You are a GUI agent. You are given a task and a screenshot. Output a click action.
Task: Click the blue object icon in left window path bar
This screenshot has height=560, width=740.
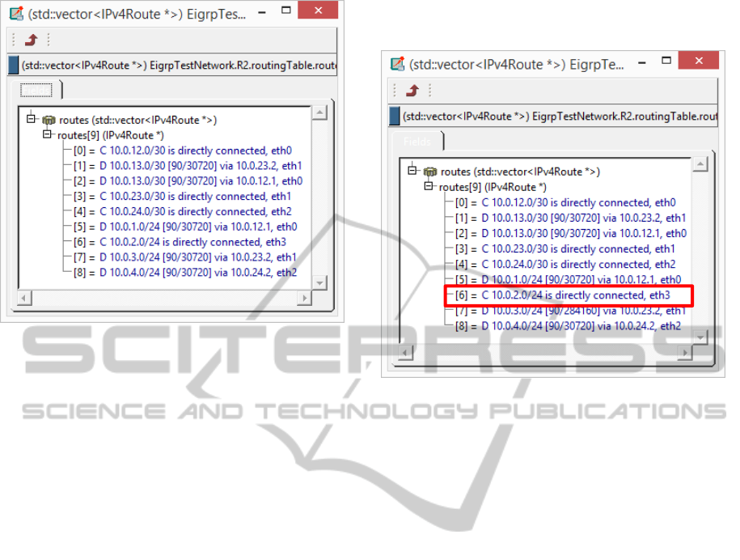(x=13, y=65)
